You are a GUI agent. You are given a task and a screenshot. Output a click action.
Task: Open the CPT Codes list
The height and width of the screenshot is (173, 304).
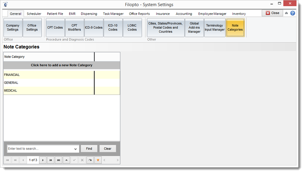click(x=55, y=27)
